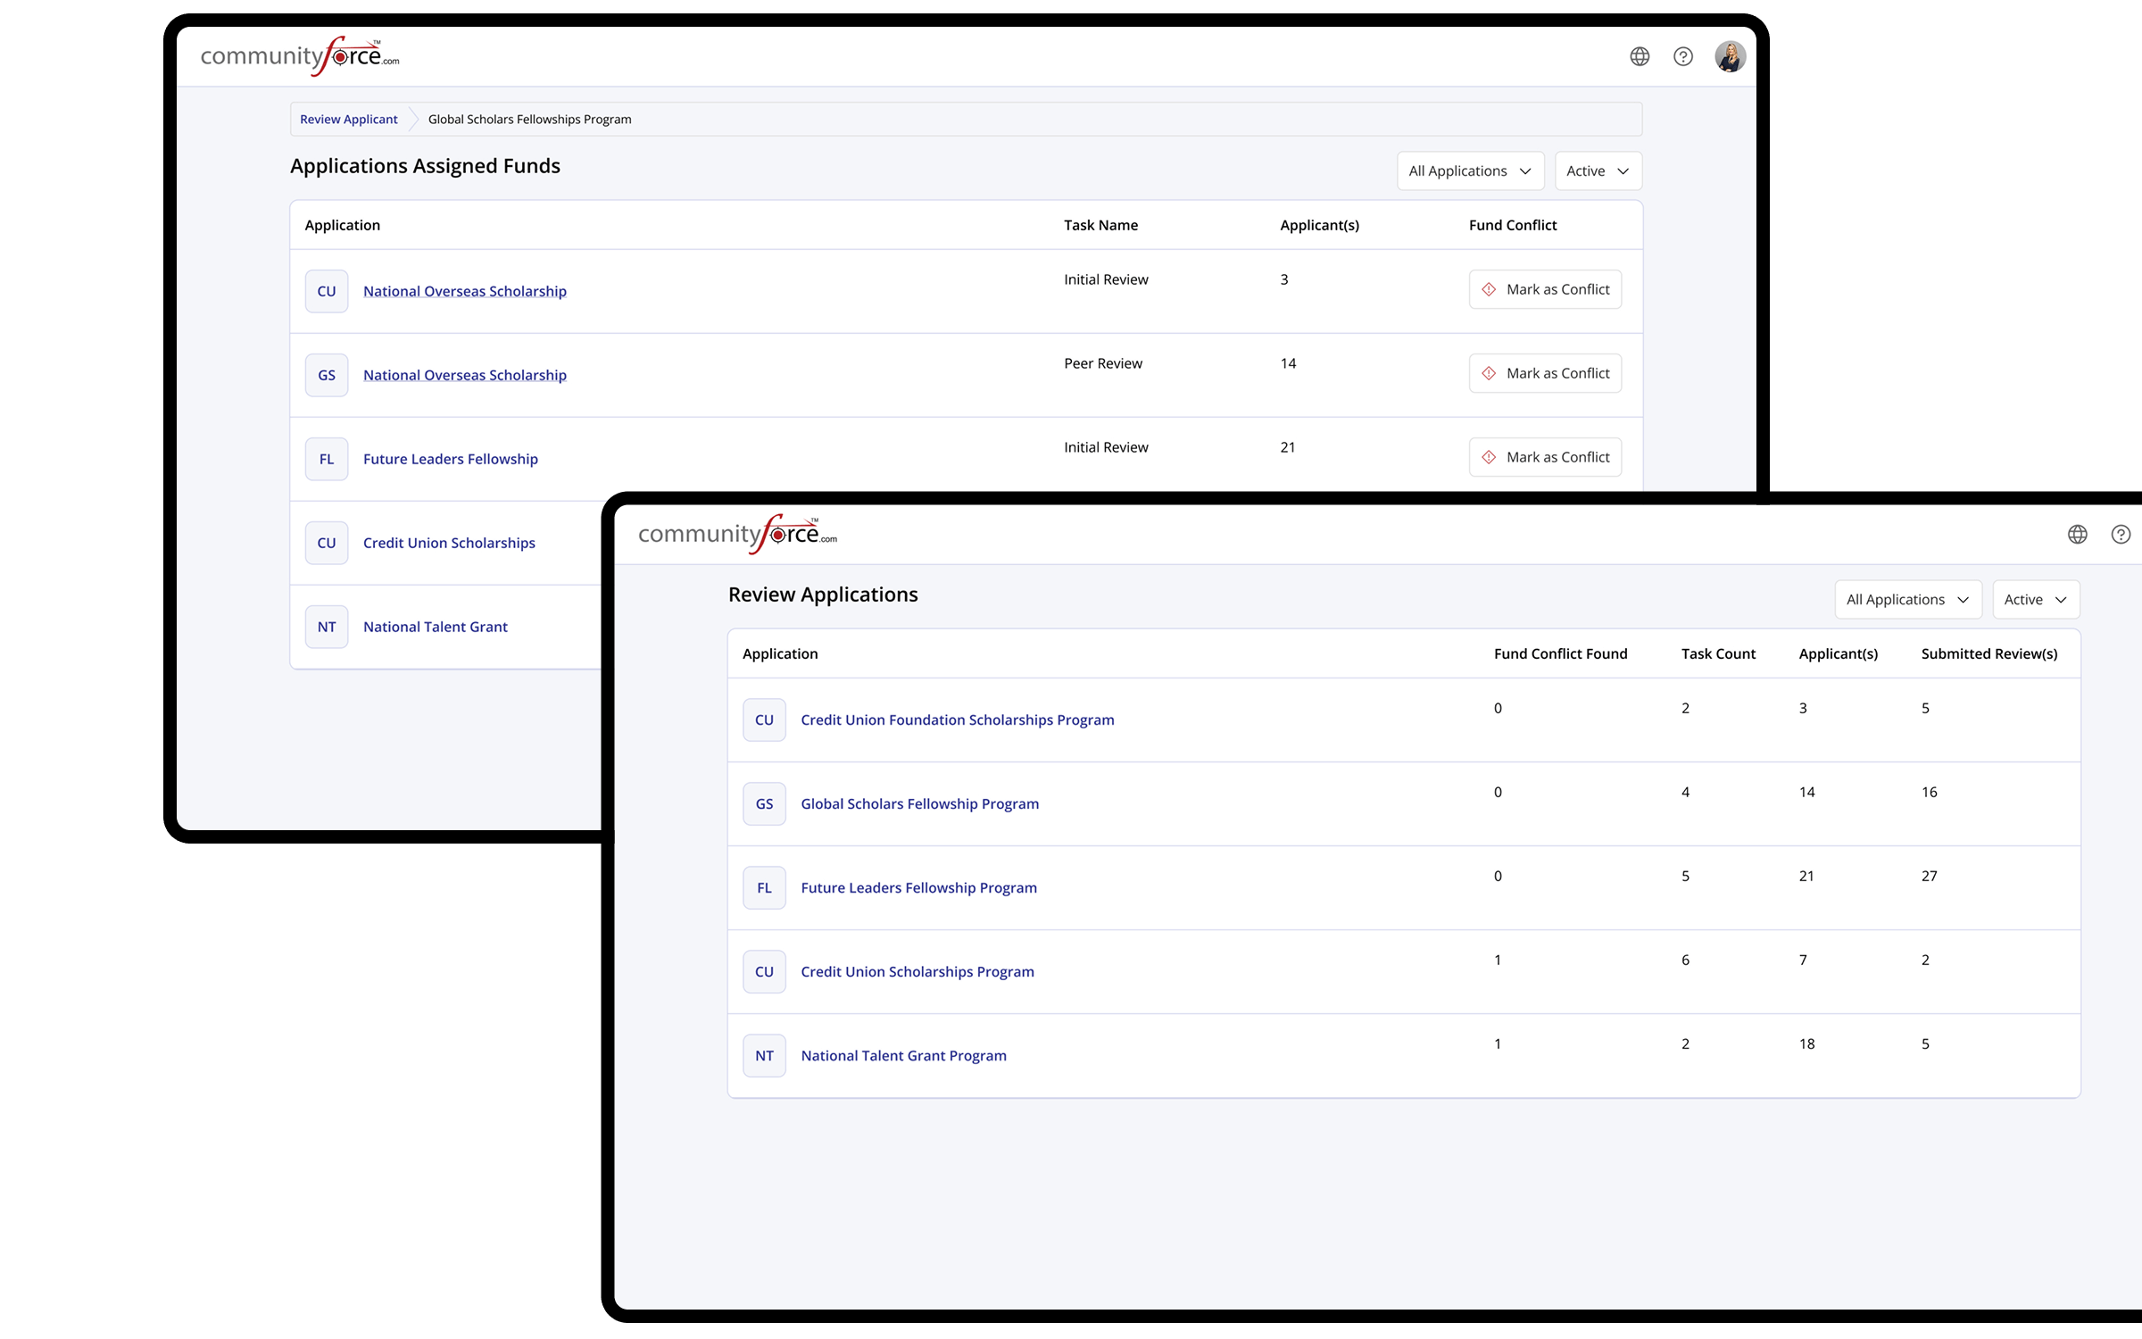Click the NT badge next to National Talent Grant Program
This screenshot has width=2142, height=1339.
click(x=764, y=1055)
